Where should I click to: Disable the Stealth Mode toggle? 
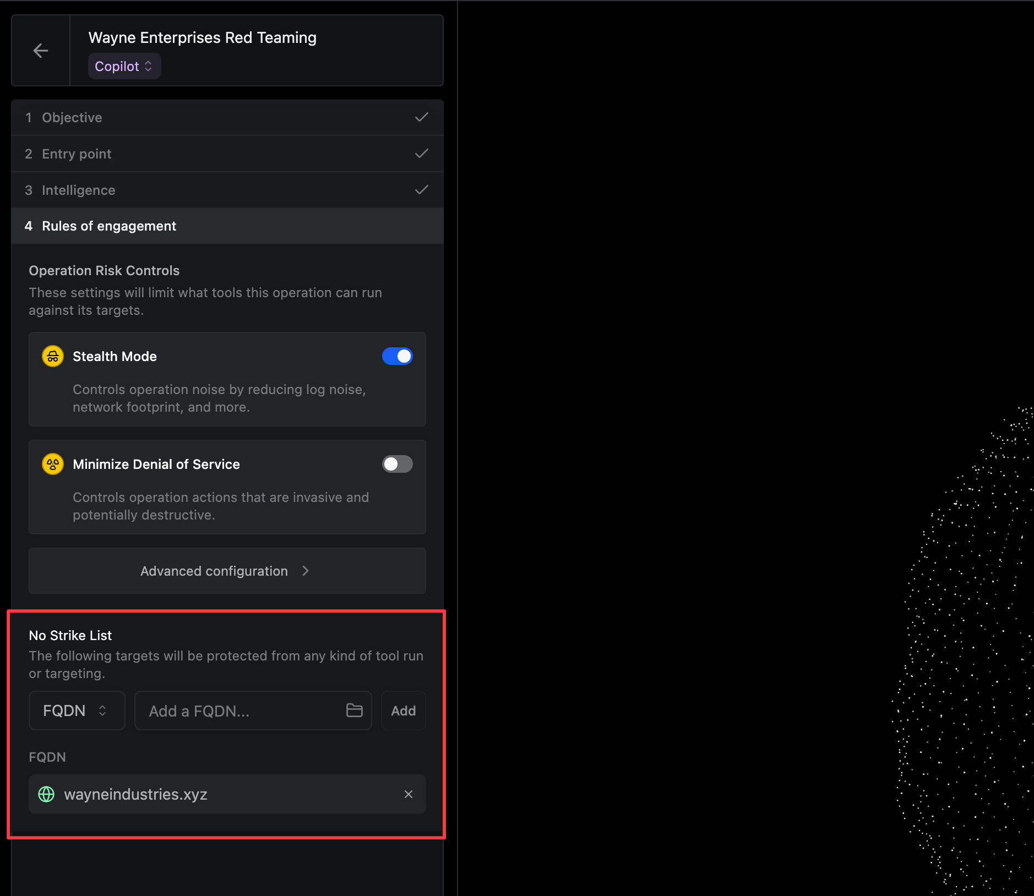point(397,357)
